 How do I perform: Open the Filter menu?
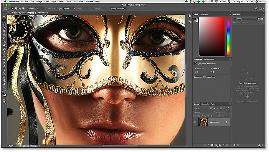pos(69,2)
